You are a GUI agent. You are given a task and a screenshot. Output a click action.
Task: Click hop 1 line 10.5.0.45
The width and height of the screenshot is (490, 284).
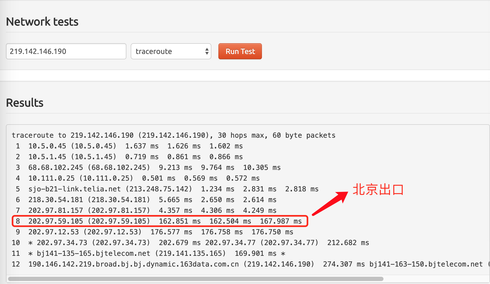129,146
